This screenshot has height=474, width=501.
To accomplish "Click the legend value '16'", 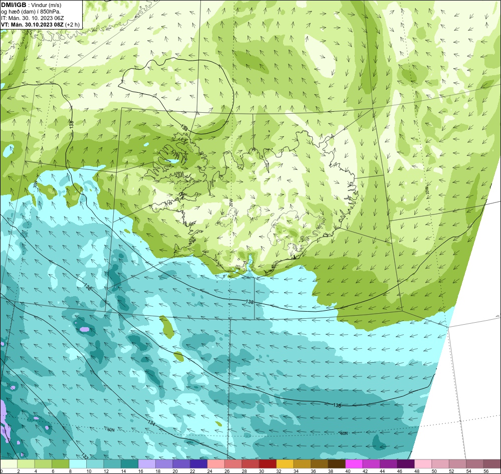I will pos(141,471).
